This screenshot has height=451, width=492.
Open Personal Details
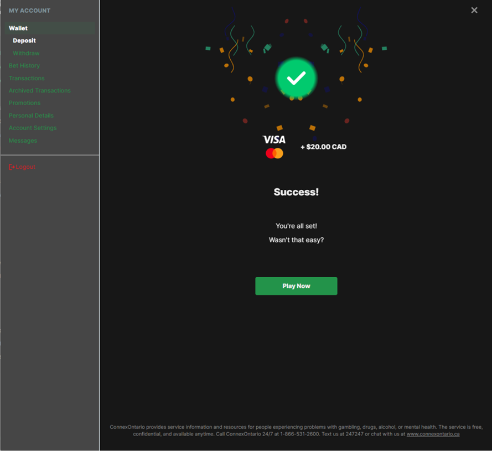point(31,116)
